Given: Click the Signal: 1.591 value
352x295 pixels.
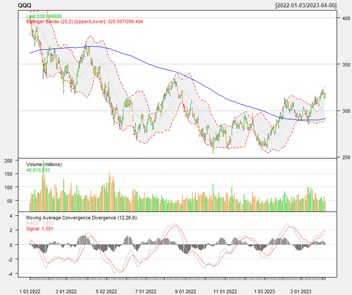Looking at the screenshot, I should pos(40,229).
